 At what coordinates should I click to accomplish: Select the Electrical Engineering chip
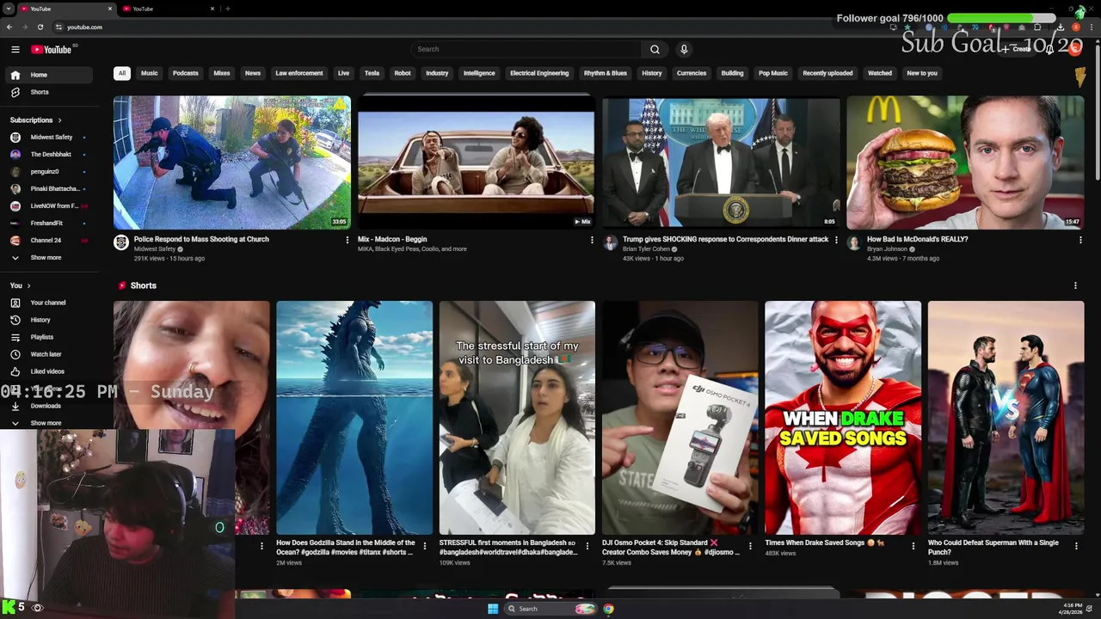pyautogui.click(x=539, y=73)
